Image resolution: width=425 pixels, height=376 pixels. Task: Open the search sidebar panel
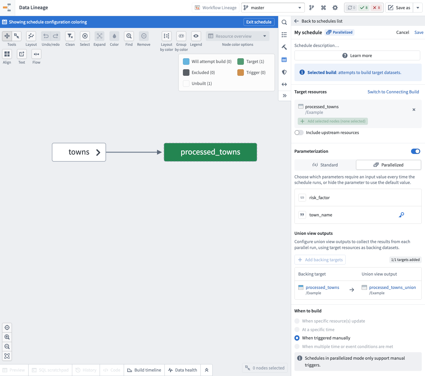pyautogui.click(x=284, y=22)
